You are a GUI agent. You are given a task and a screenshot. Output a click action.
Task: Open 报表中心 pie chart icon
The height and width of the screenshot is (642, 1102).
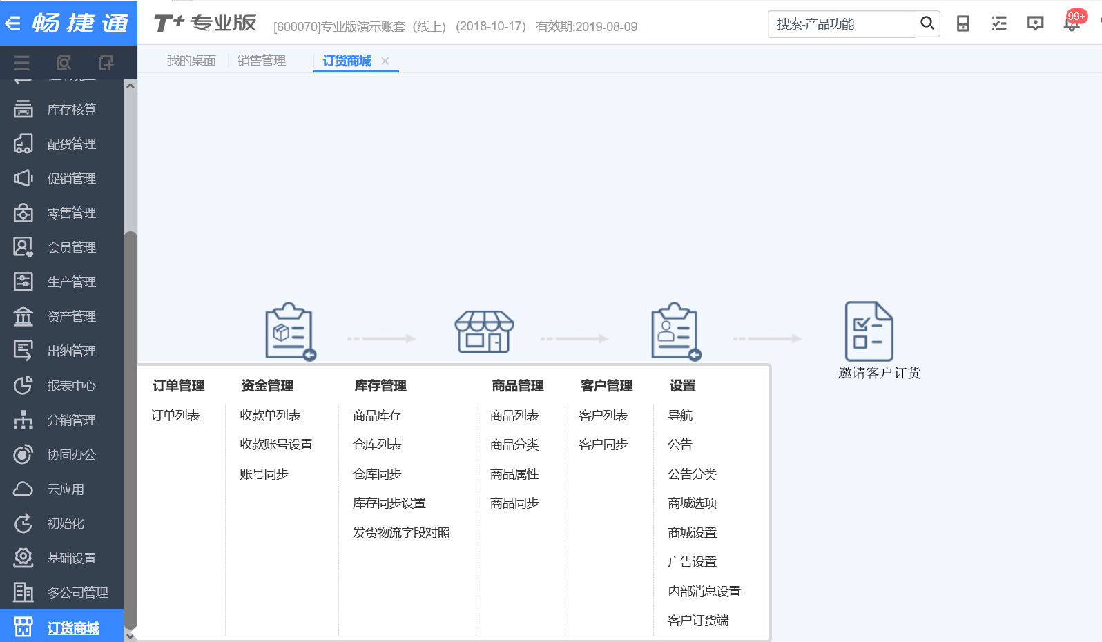click(23, 385)
